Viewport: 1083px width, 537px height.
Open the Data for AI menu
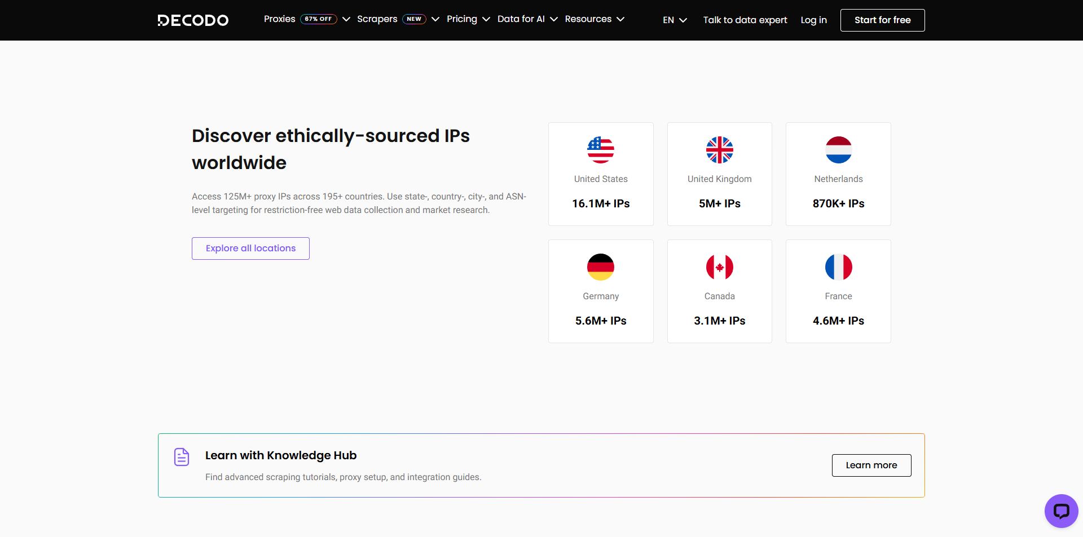[527, 19]
